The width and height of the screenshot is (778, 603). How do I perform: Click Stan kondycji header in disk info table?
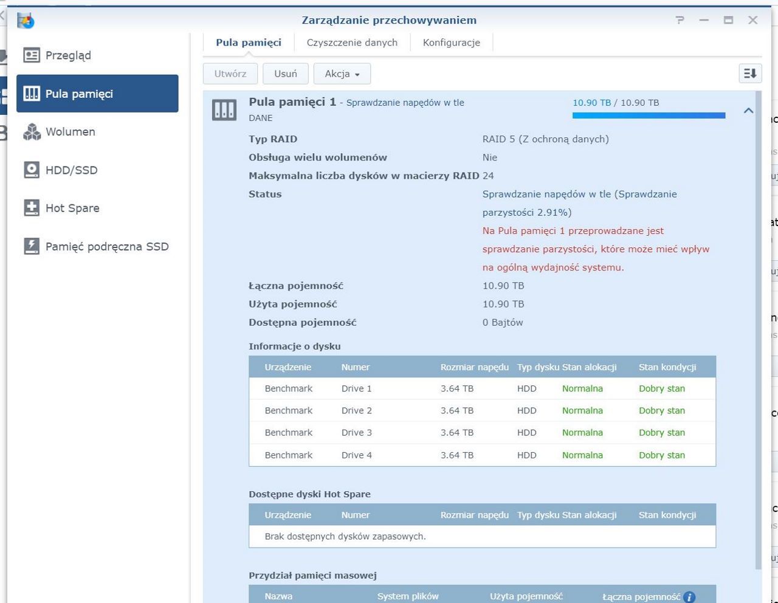pyautogui.click(x=667, y=367)
